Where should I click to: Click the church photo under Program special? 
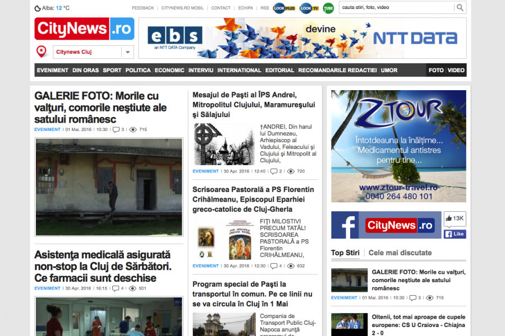pyautogui.click(x=224, y=324)
